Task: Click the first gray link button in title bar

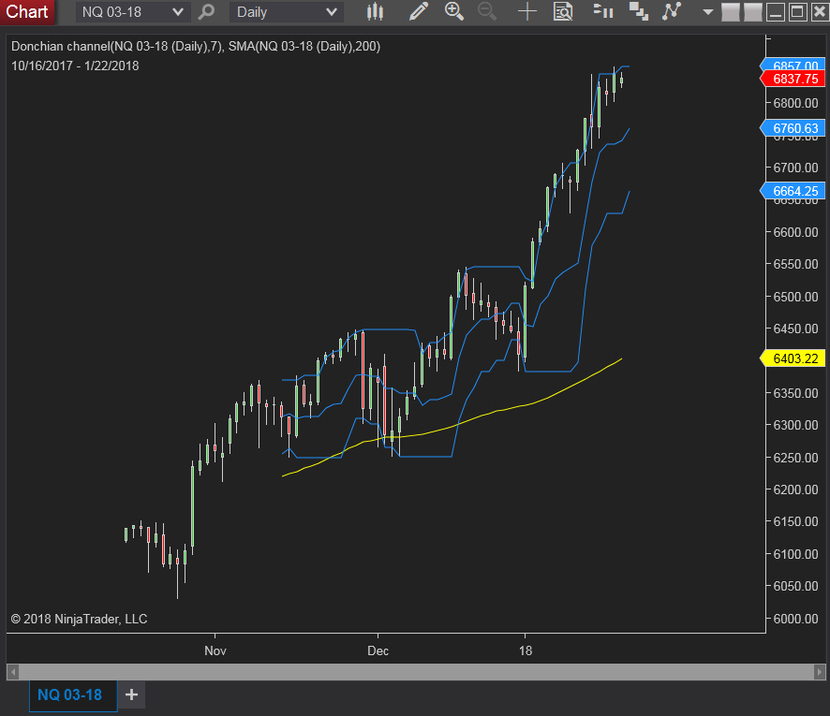Action: click(x=730, y=12)
